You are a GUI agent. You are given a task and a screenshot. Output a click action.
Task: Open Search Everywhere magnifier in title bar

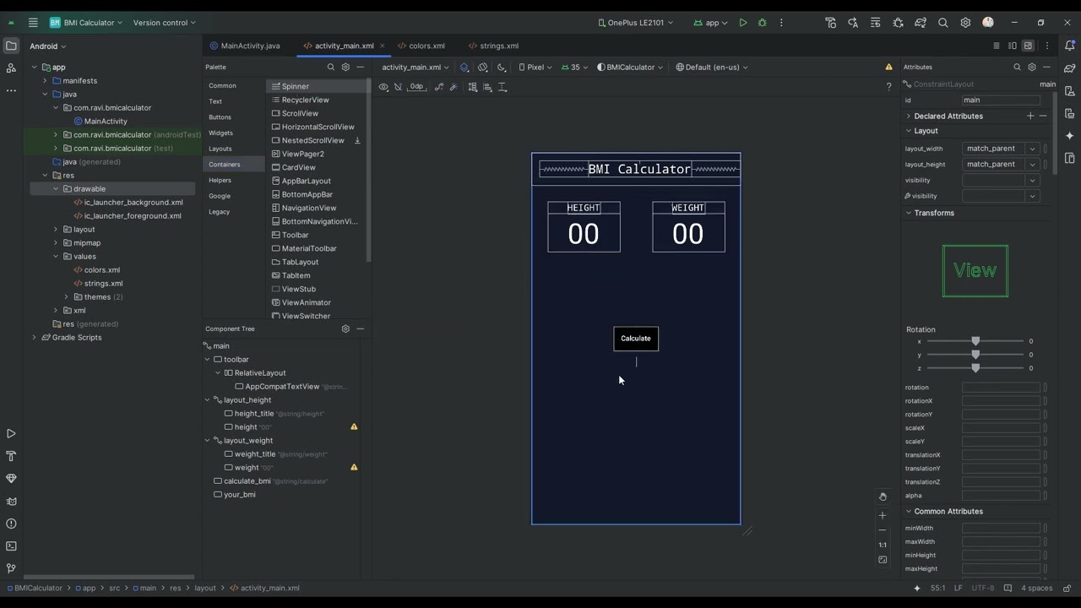pyautogui.click(x=943, y=23)
